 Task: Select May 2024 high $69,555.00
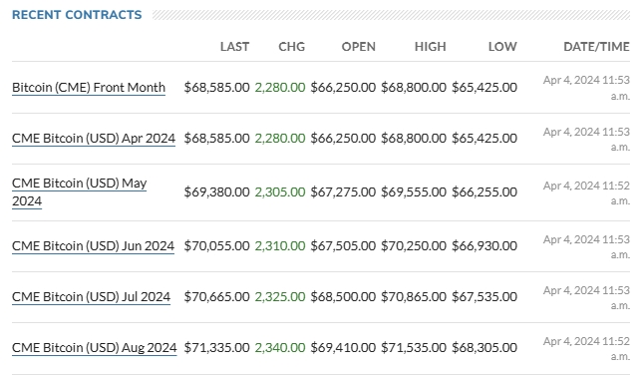tap(414, 191)
